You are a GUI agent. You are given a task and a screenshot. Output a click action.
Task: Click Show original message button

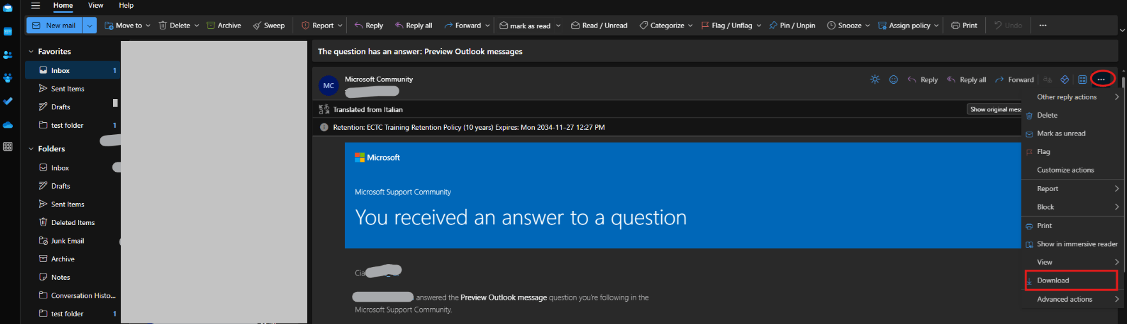click(994, 109)
